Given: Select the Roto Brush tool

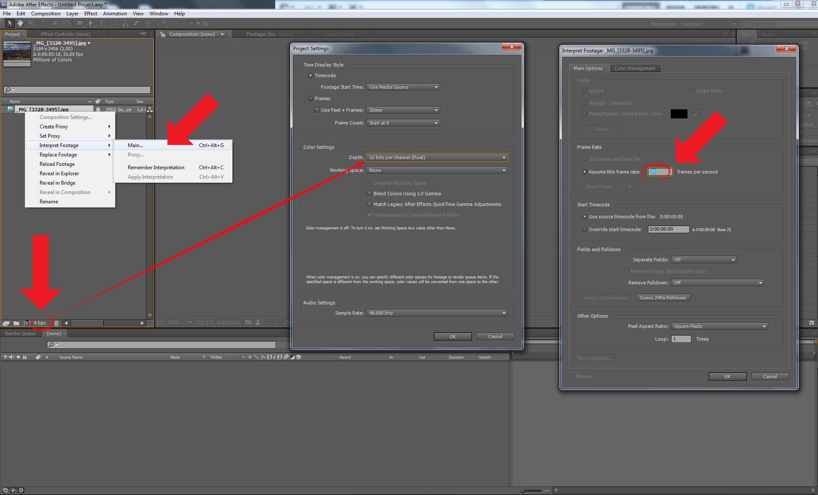Looking at the screenshot, I should 150,23.
